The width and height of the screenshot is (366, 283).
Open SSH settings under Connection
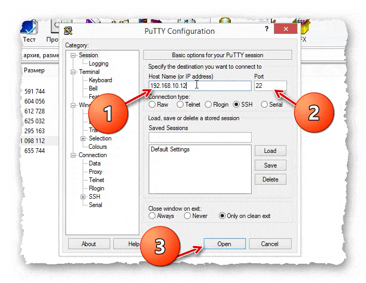pos(94,197)
